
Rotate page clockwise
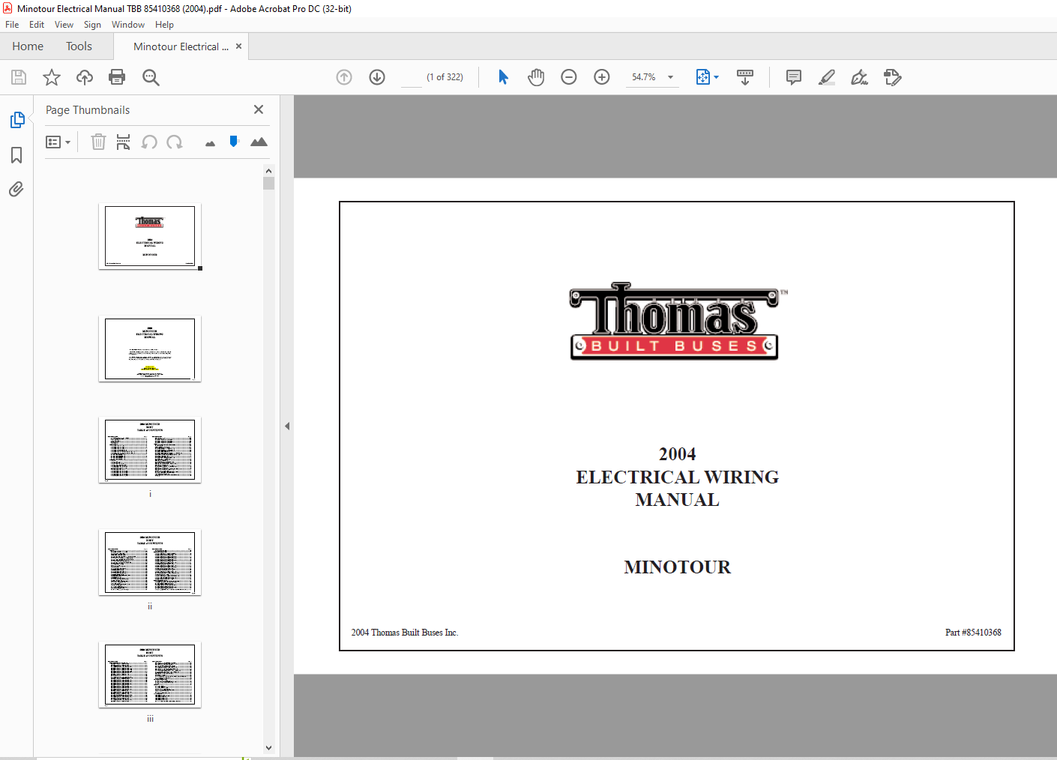175,142
